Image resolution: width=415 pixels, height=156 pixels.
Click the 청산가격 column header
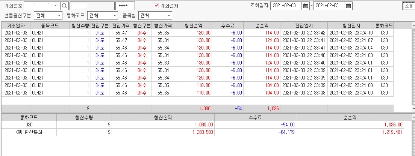[163, 25]
